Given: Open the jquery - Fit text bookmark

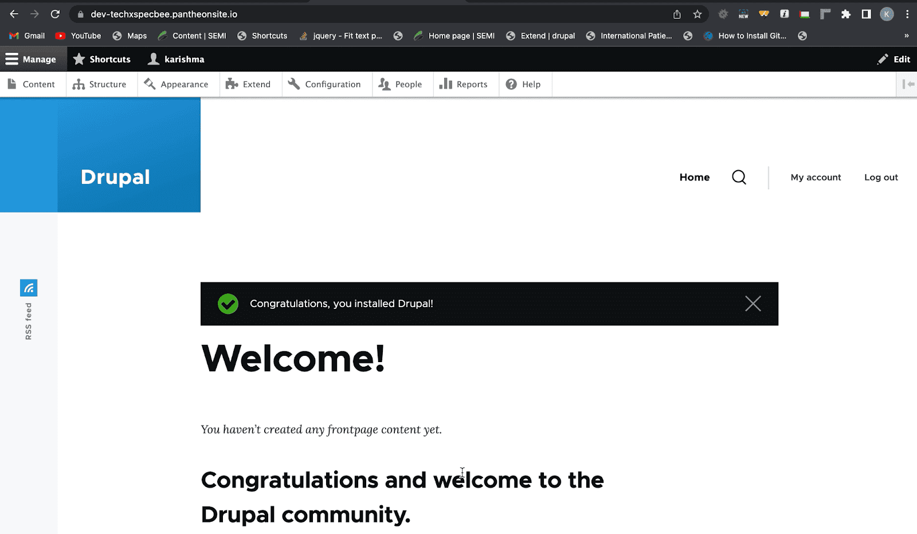Looking at the screenshot, I should 340,36.
